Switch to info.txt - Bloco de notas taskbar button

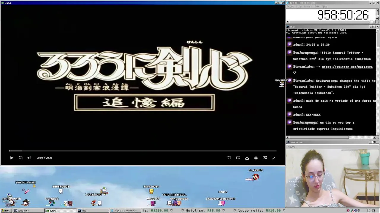pos(125,211)
